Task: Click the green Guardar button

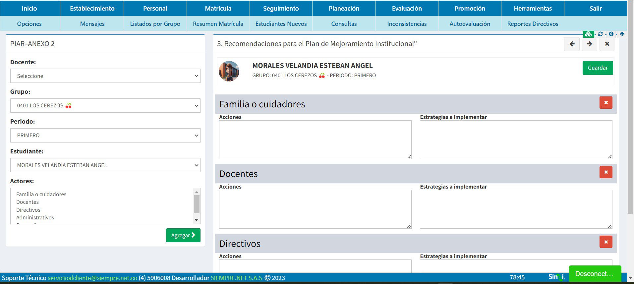Action: 598,68
